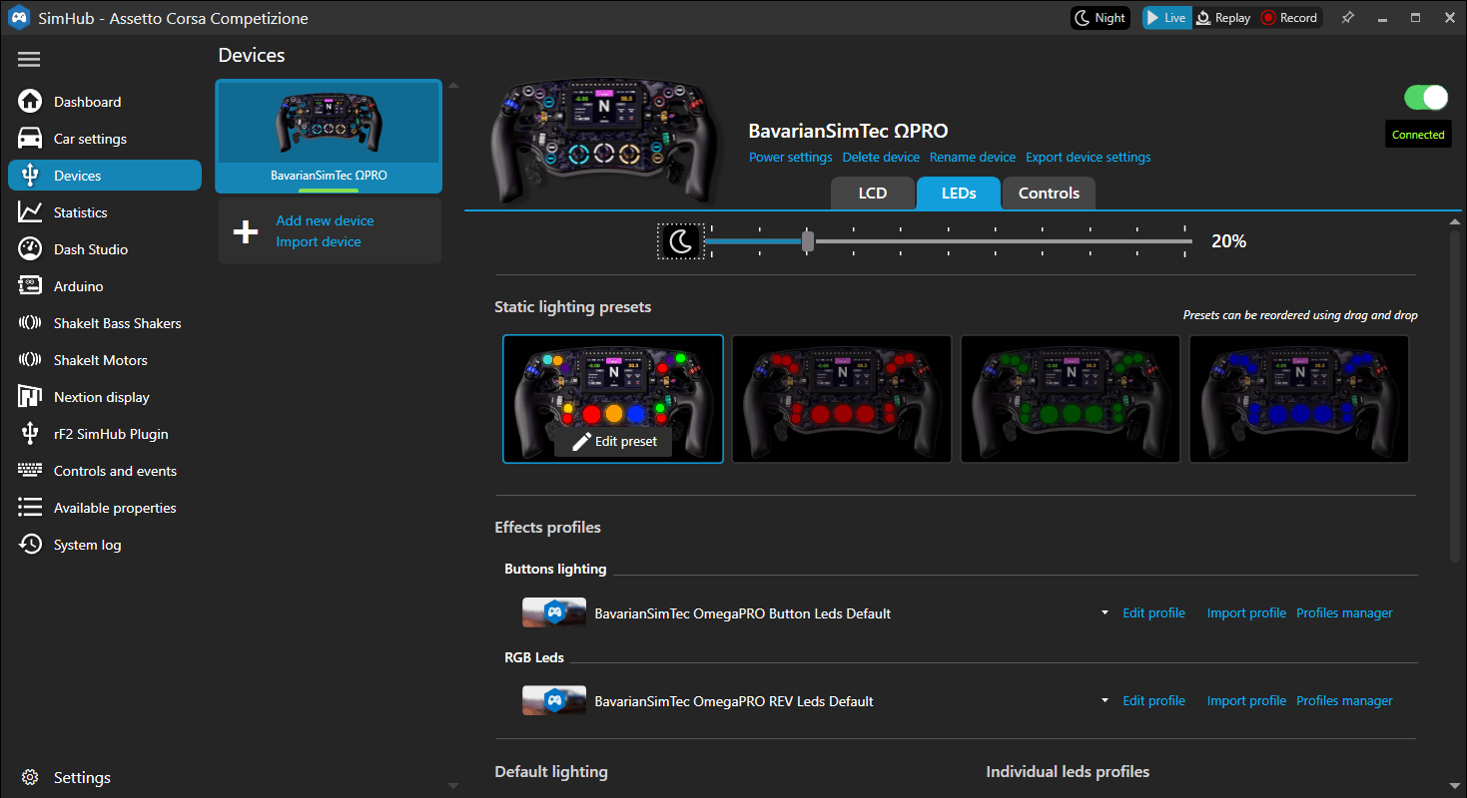Toggle Night mode in title bar

click(1100, 18)
